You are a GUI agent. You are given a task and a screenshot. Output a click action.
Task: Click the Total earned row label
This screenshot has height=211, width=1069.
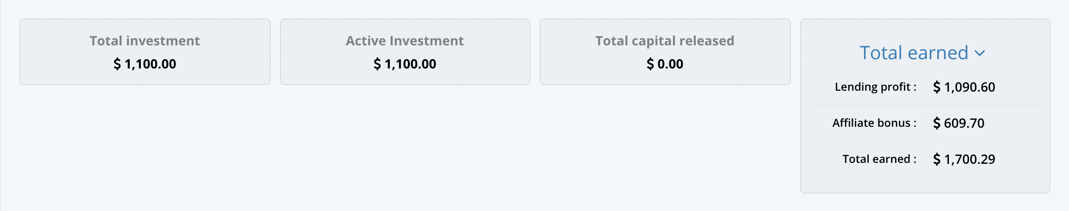(879, 159)
